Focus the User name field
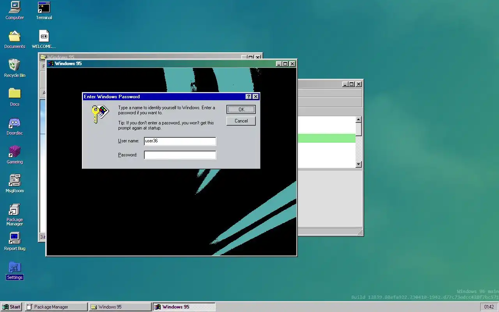Viewport: 499px width, 312px height. point(180,141)
